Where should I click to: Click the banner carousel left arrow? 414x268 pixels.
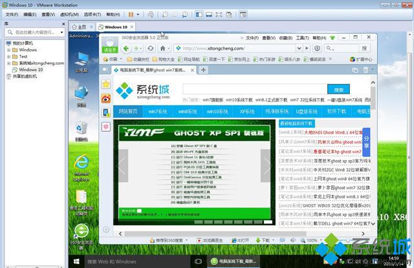[124, 165]
